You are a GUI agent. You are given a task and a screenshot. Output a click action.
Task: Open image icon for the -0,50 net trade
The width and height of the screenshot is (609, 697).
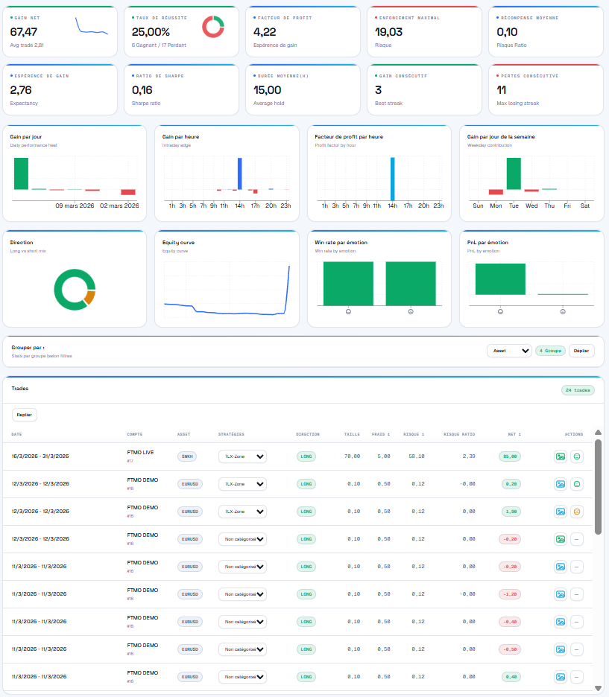click(561, 649)
